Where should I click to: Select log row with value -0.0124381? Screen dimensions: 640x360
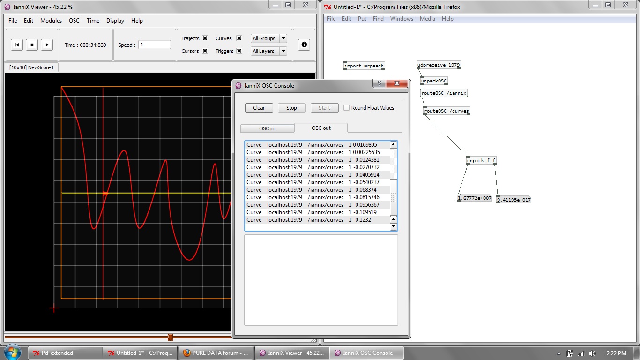coord(318,160)
